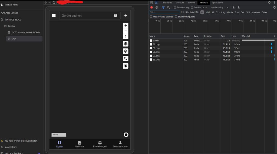The width and height of the screenshot is (277, 154).
Task: Switch to the Console tab
Action: point(180,2)
